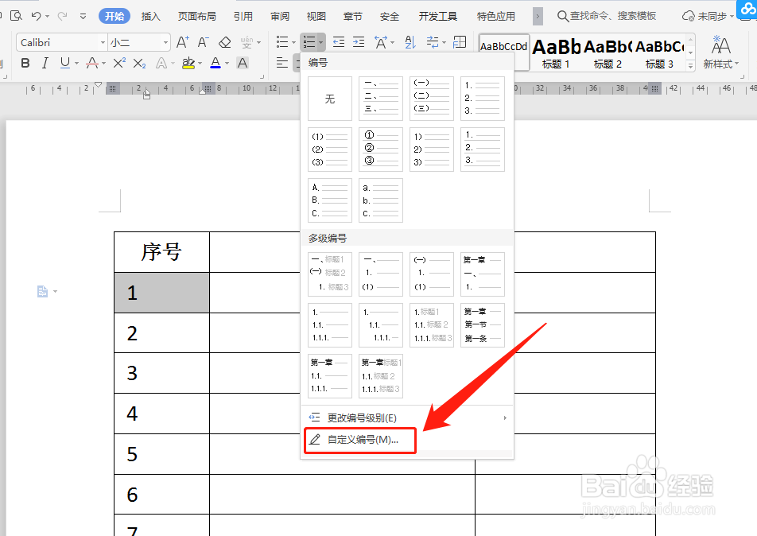This screenshot has height=536, width=757.
Task: Apply the 标题 1 style
Action: click(x=556, y=52)
